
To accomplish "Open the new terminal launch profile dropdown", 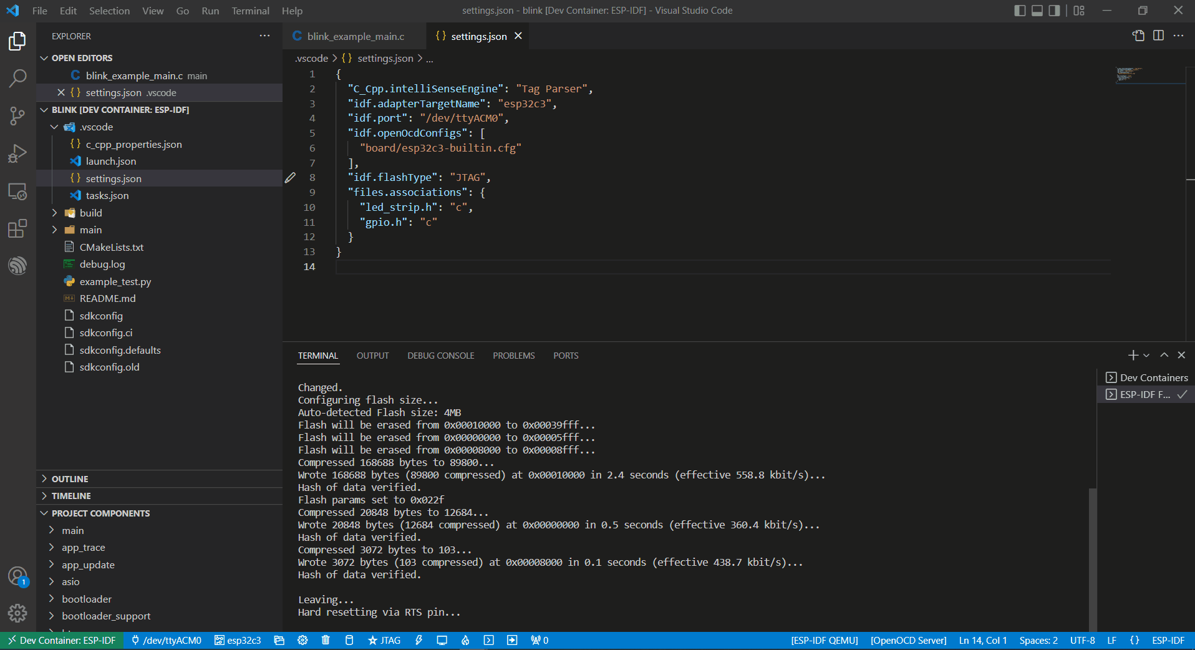I will (x=1146, y=356).
